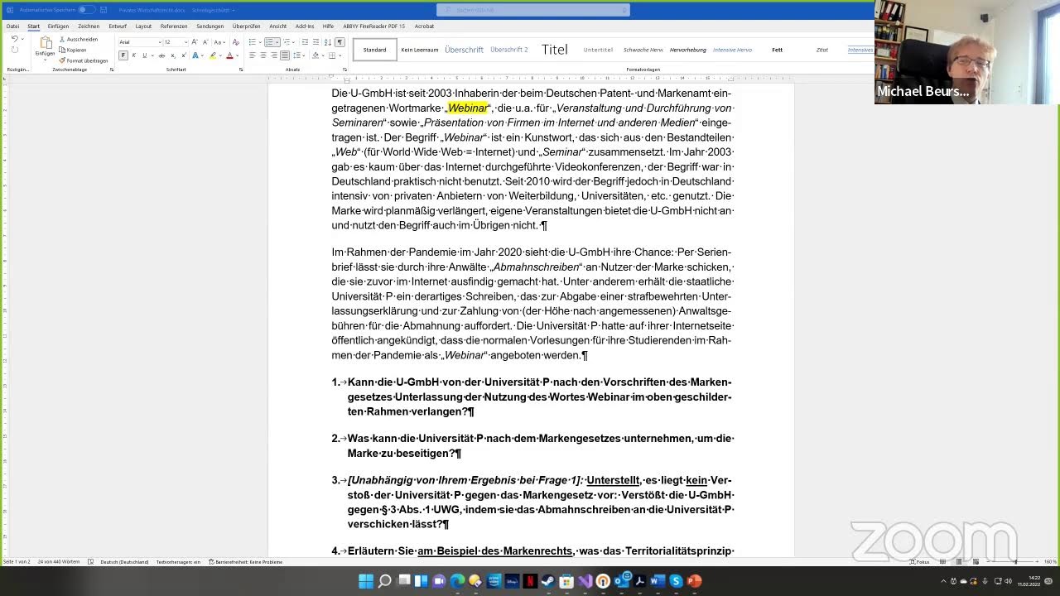Image resolution: width=1060 pixels, height=596 pixels.
Task: Click the bullet list icon
Action: (x=253, y=42)
